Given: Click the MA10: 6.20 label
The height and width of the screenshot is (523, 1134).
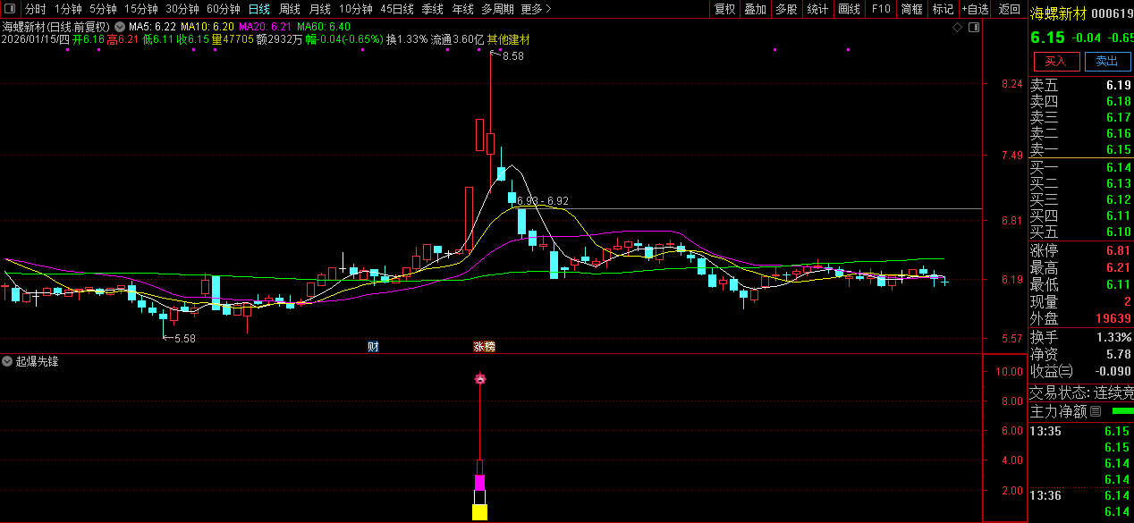Looking at the screenshot, I should (x=207, y=27).
